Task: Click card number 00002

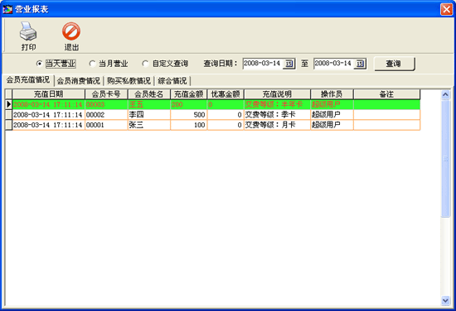Action: tap(106, 115)
